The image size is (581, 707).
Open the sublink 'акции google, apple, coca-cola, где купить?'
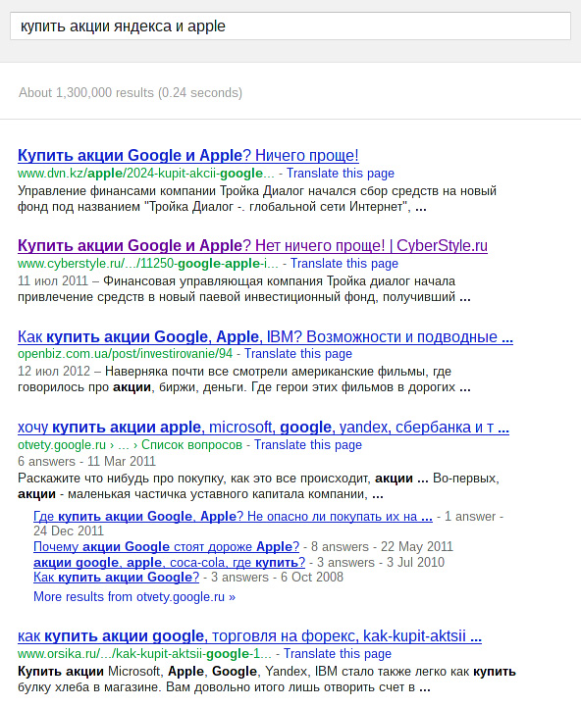169,562
